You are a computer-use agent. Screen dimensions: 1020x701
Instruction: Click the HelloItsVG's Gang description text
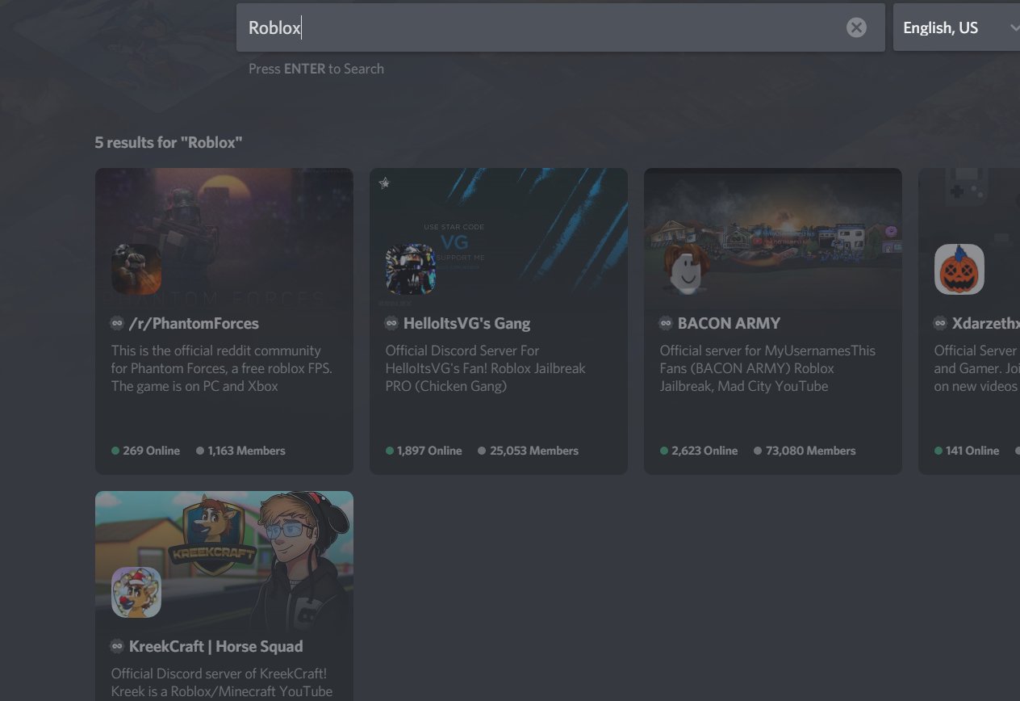point(486,368)
